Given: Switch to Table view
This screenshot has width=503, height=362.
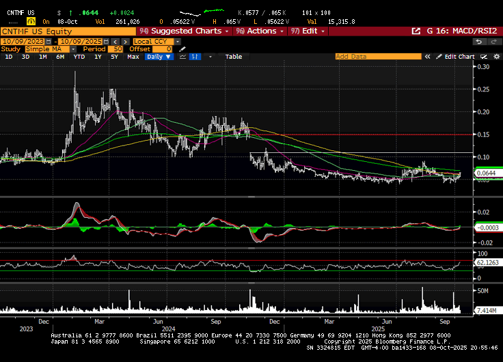Looking at the screenshot, I should [234, 57].
